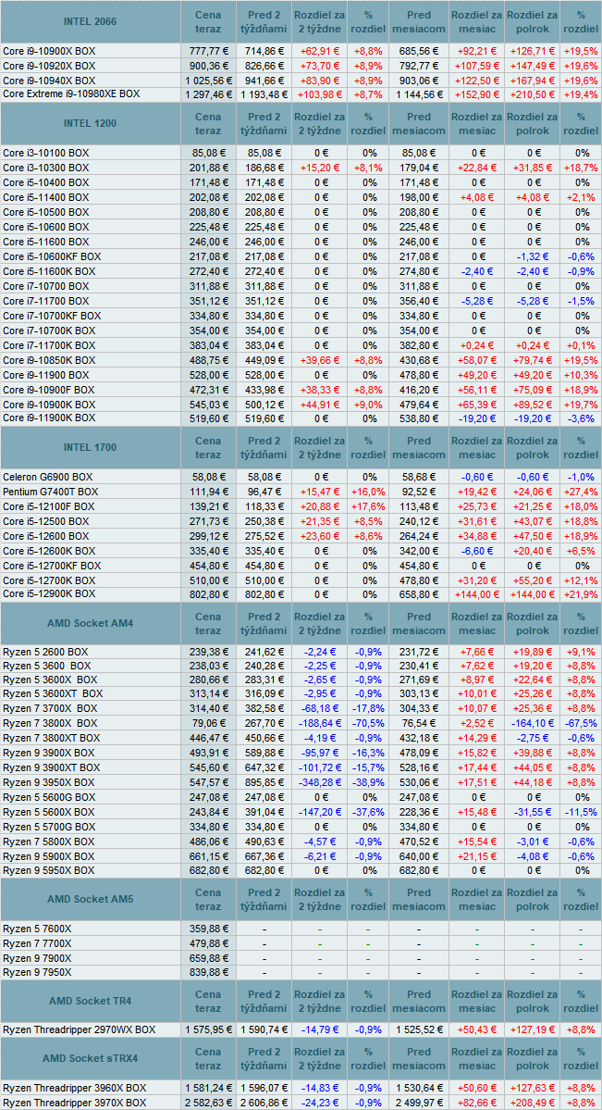The image size is (602, 1110).
Task: Select Celeron G6900 BOX
Action: [47, 477]
